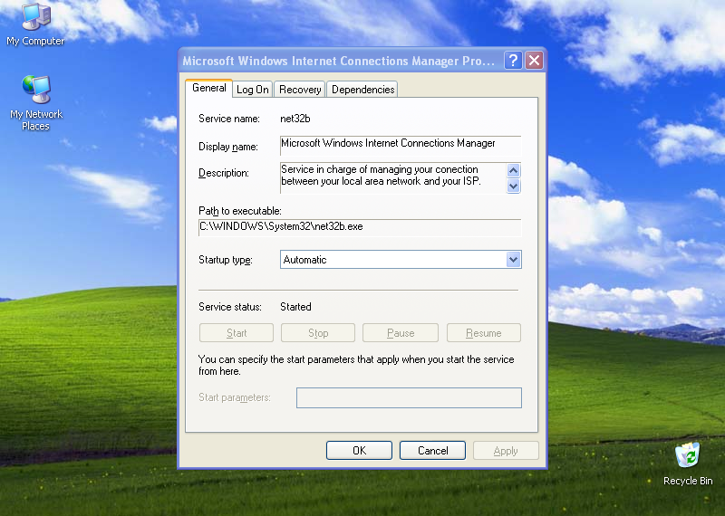Click the Automatic startup type combo box
The image size is (725, 516).
point(391,260)
